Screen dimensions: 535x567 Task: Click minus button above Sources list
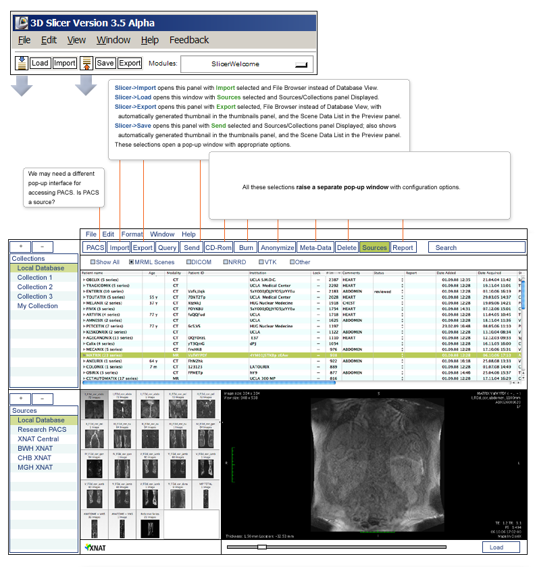(42, 399)
